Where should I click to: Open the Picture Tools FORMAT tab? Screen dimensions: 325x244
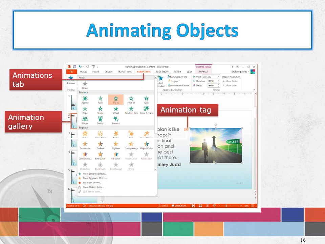(x=203, y=72)
